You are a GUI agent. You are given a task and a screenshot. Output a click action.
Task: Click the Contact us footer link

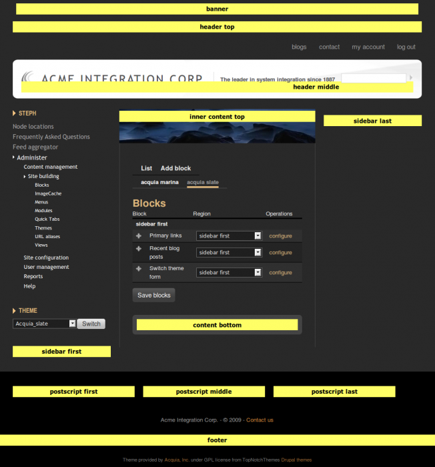(260, 420)
